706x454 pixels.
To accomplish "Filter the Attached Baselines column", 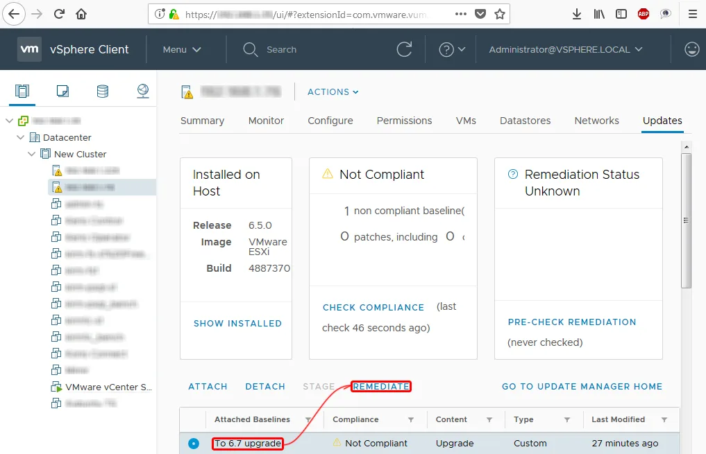I will [308, 419].
